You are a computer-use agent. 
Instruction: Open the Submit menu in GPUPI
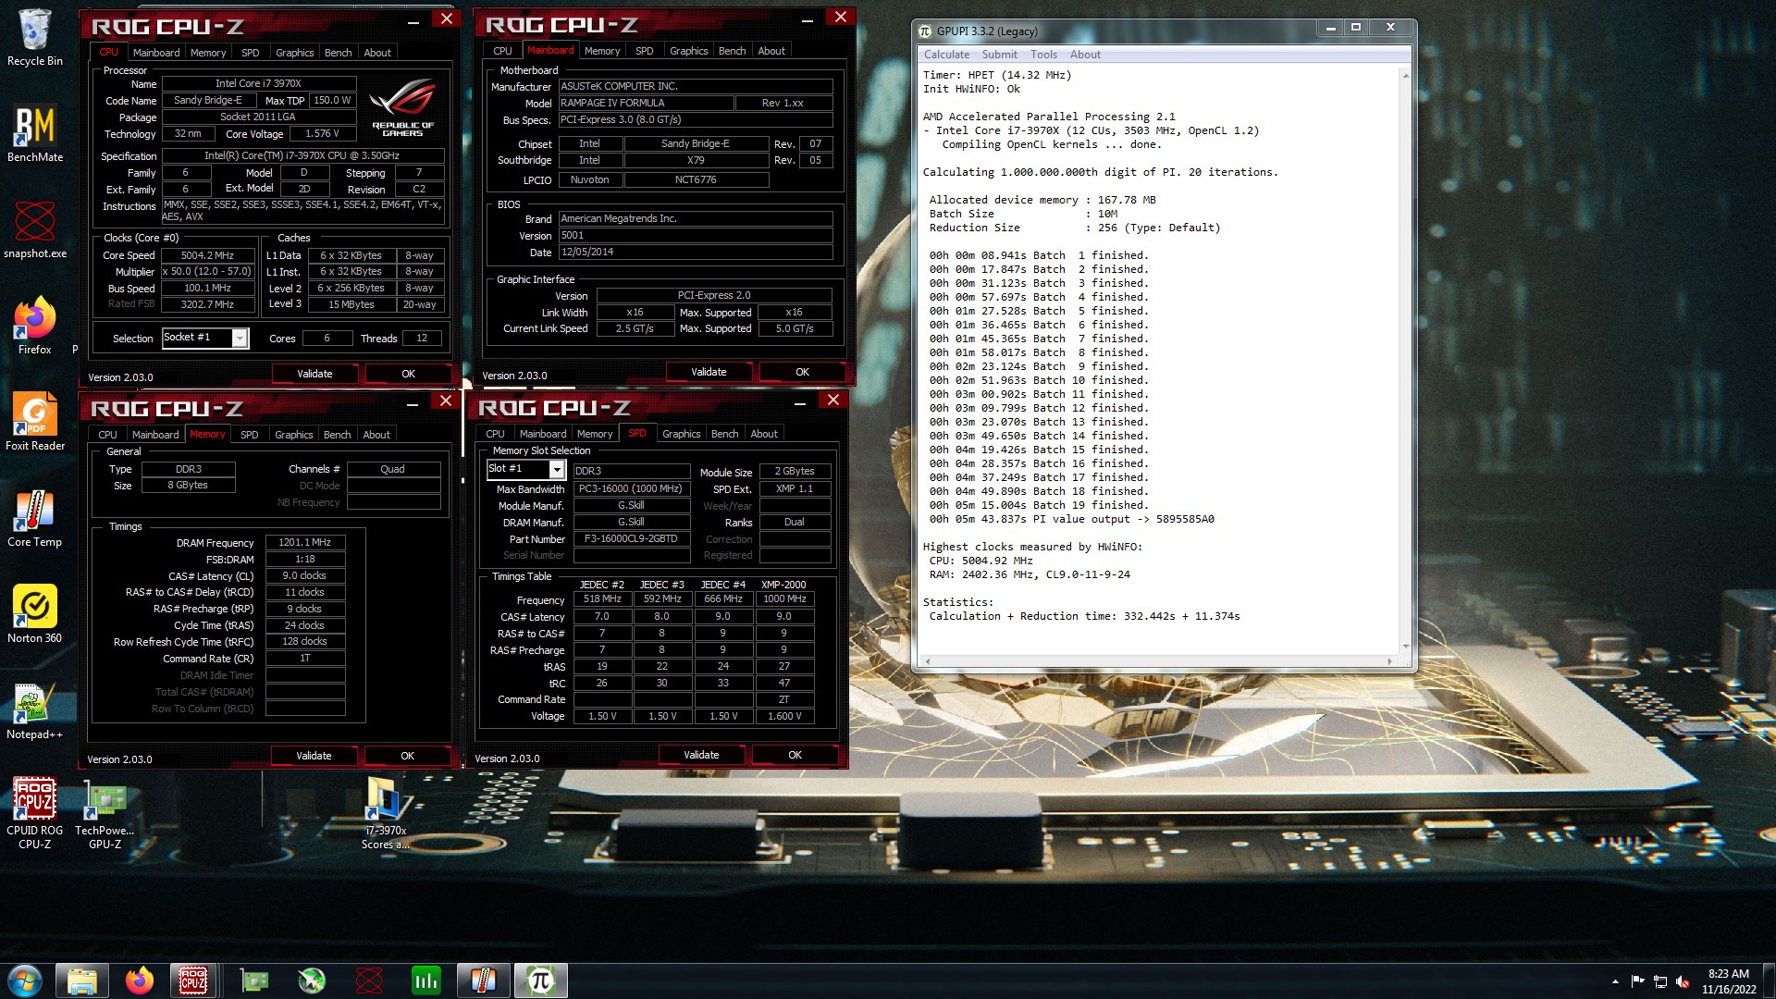coord(999,55)
